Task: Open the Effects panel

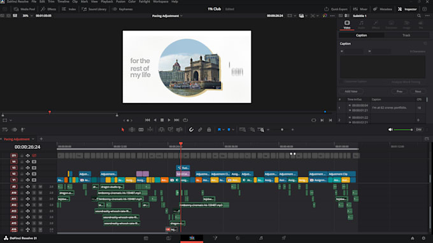Action: (48, 9)
